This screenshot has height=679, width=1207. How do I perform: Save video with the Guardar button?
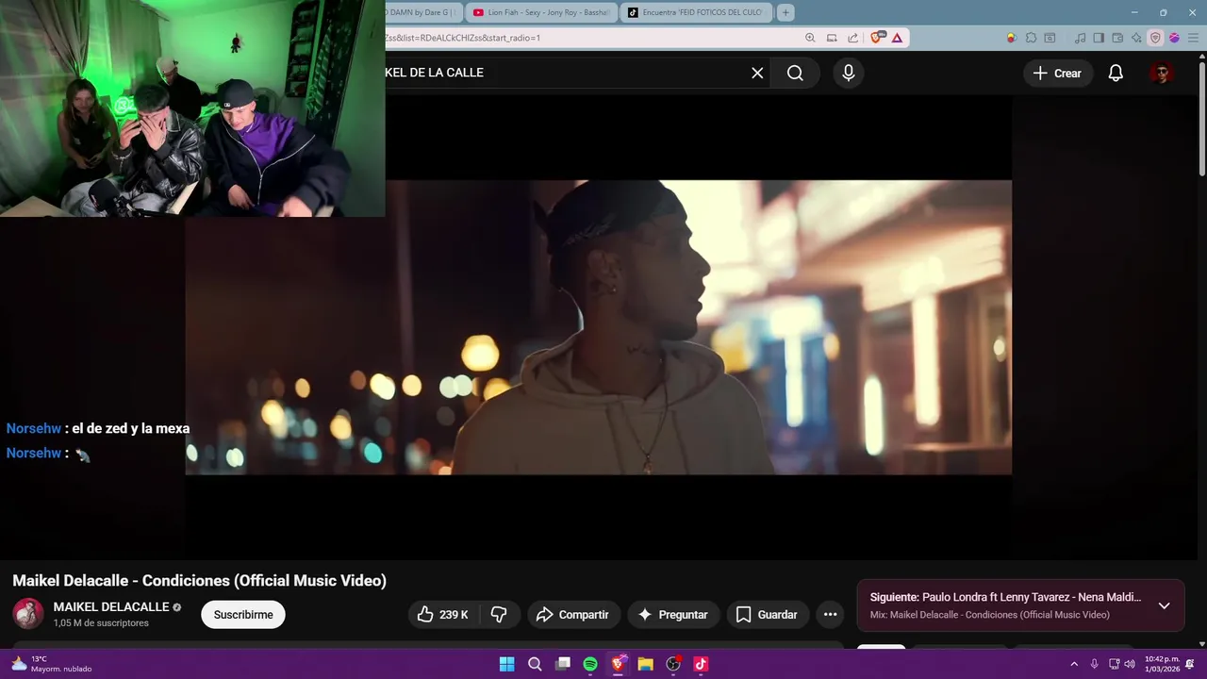tap(767, 615)
